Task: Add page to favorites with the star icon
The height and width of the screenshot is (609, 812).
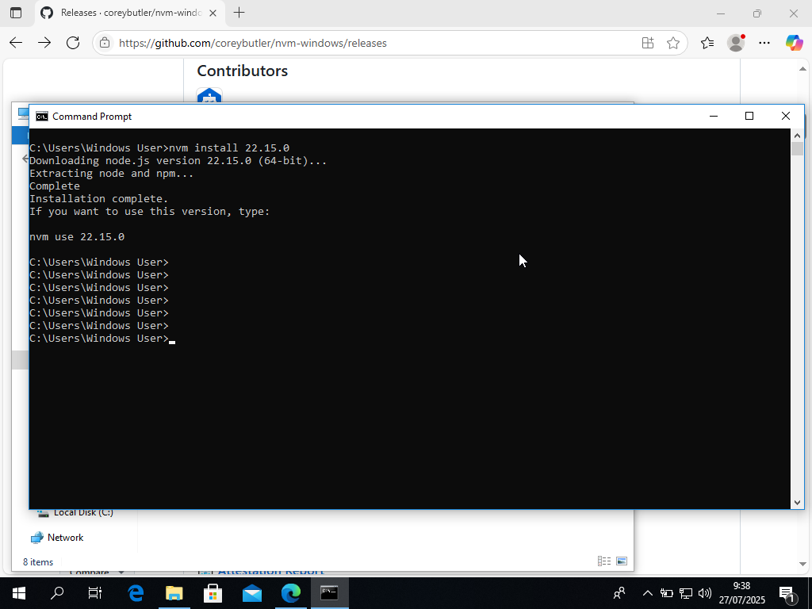Action: pos(673,43)
